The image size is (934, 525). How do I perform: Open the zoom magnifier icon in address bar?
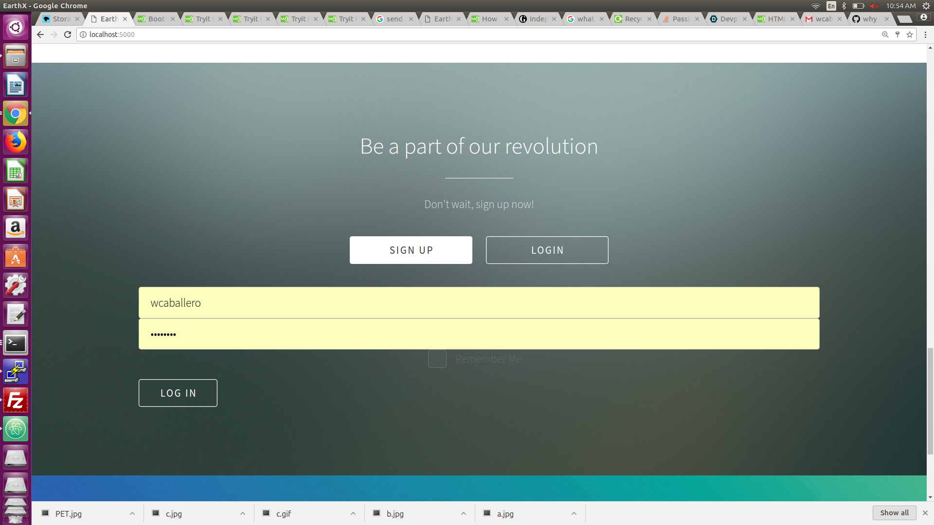point(885,35)
